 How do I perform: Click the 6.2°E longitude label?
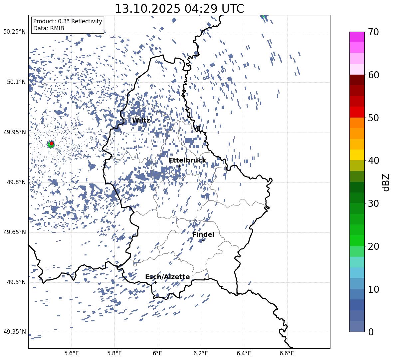coord(201,353)
